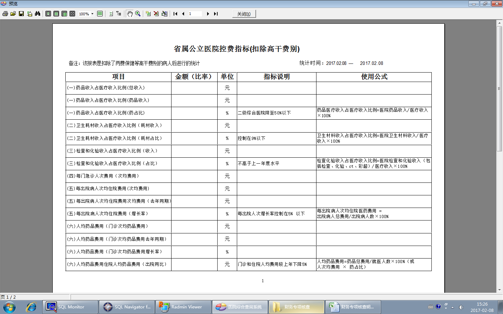Viewport: 503px width, 314px height.
Task: Show multiple pages thumbnail grid icon
Action: coord(72,14)
